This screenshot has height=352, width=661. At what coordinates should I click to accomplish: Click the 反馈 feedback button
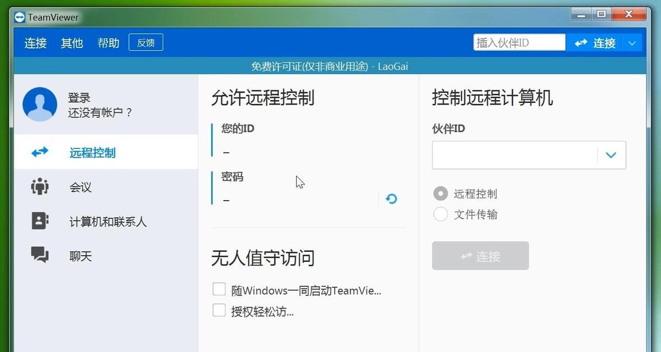146,42
